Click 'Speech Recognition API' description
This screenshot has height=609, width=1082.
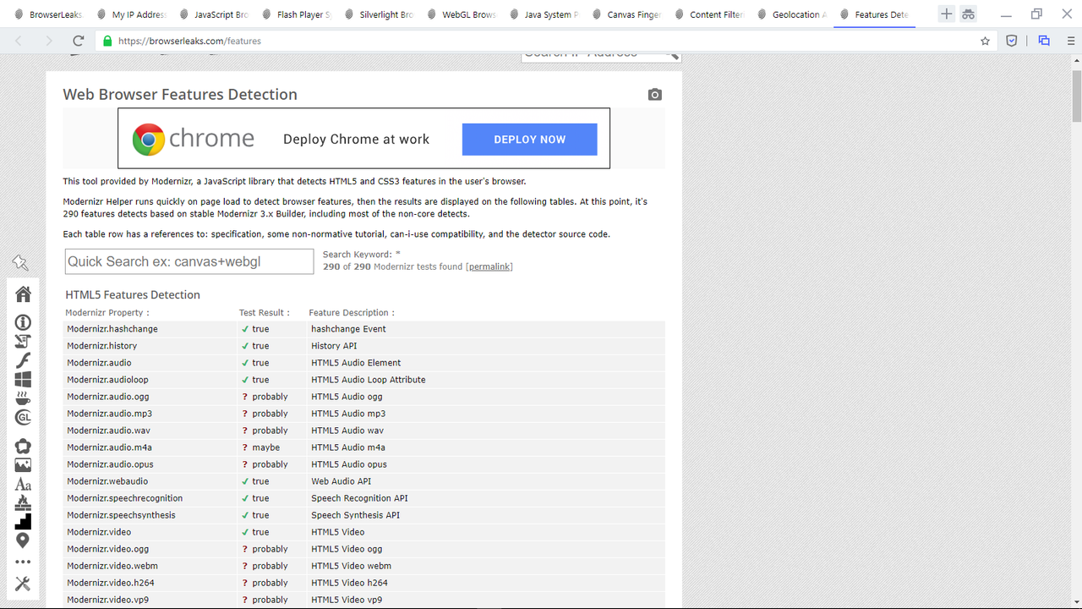tap(359, 498)
